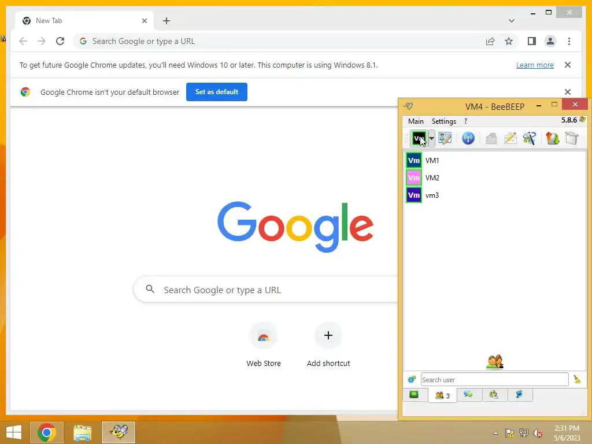The height and width of the screenshot is (444, 592).
Task: Dismiss the default browser bar
Action: pos(568,92)
